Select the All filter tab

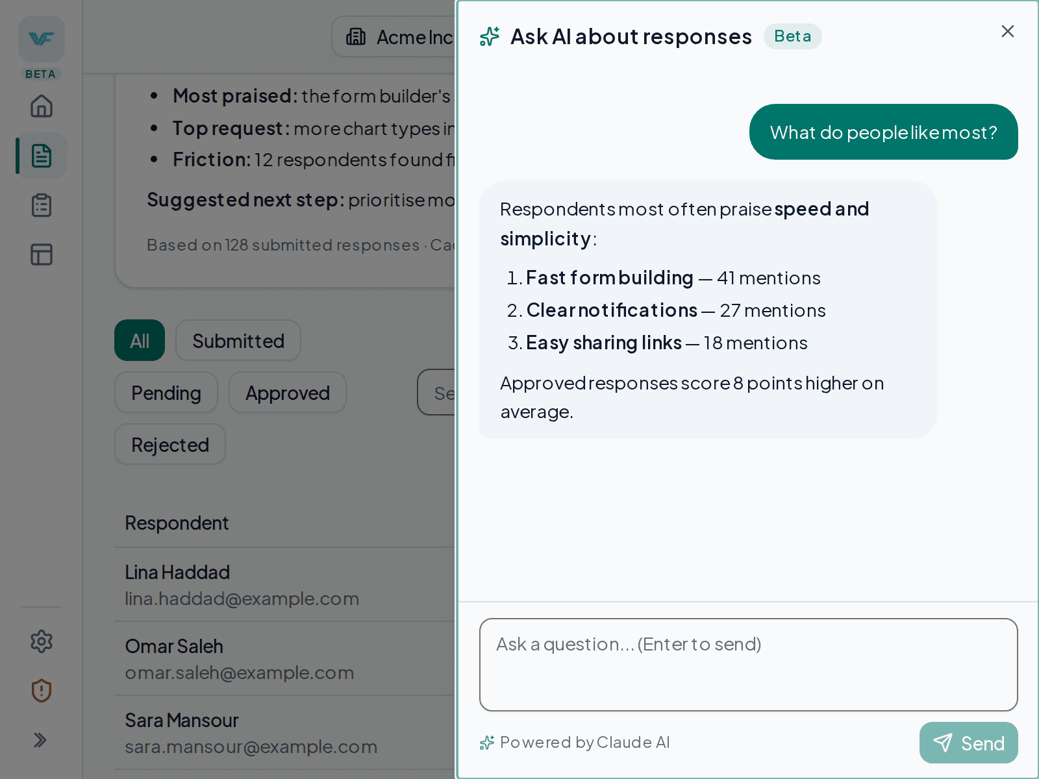pyautogui.click(x=140, y=340)
